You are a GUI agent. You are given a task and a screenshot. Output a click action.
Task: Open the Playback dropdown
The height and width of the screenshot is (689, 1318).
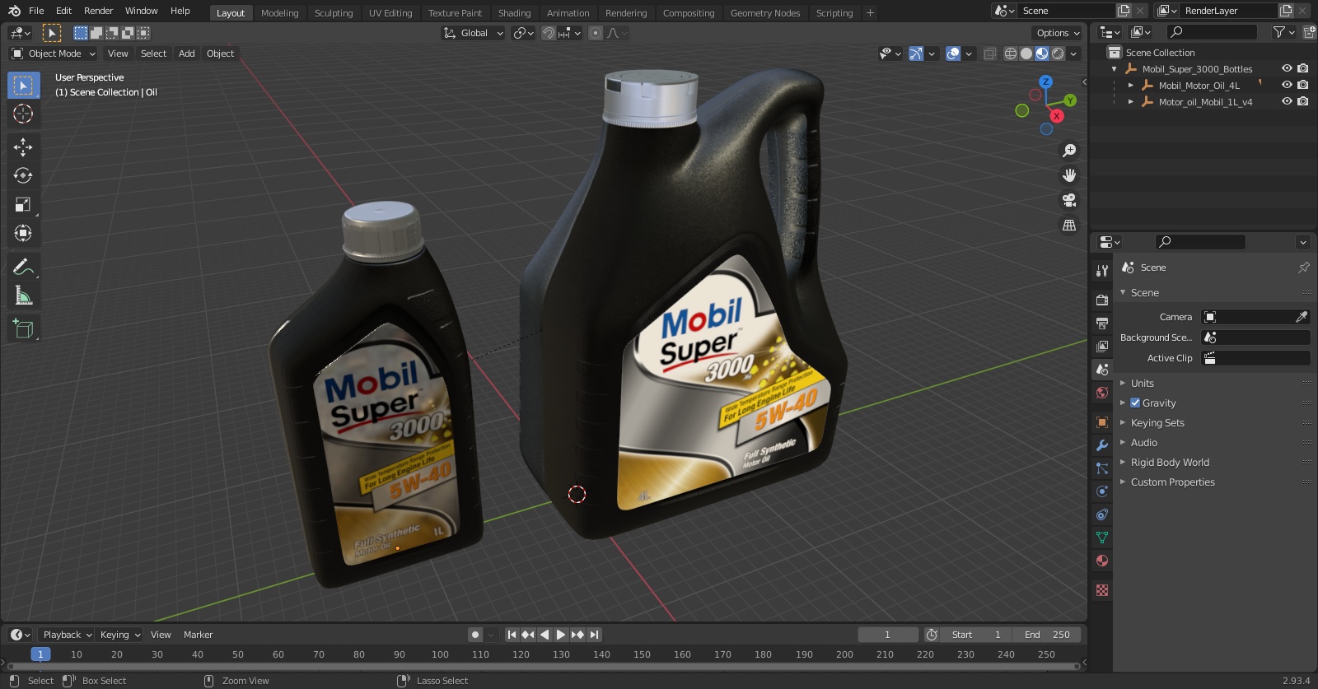pyautogui.click(x=66, y=635)
